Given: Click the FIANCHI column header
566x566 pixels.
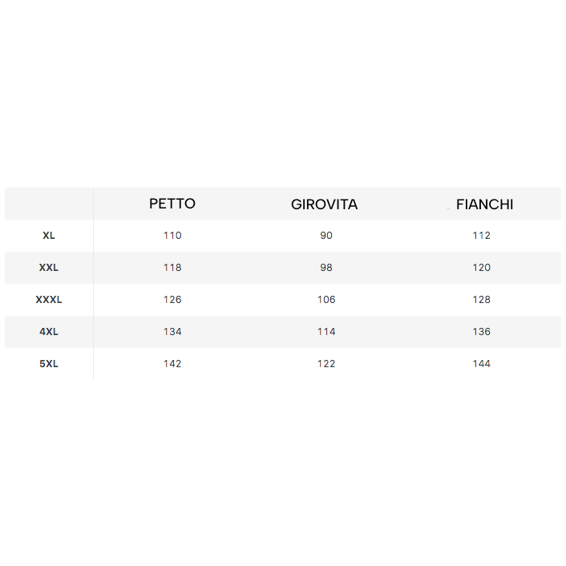Looking at the screenshot, I should pos(484,204).
